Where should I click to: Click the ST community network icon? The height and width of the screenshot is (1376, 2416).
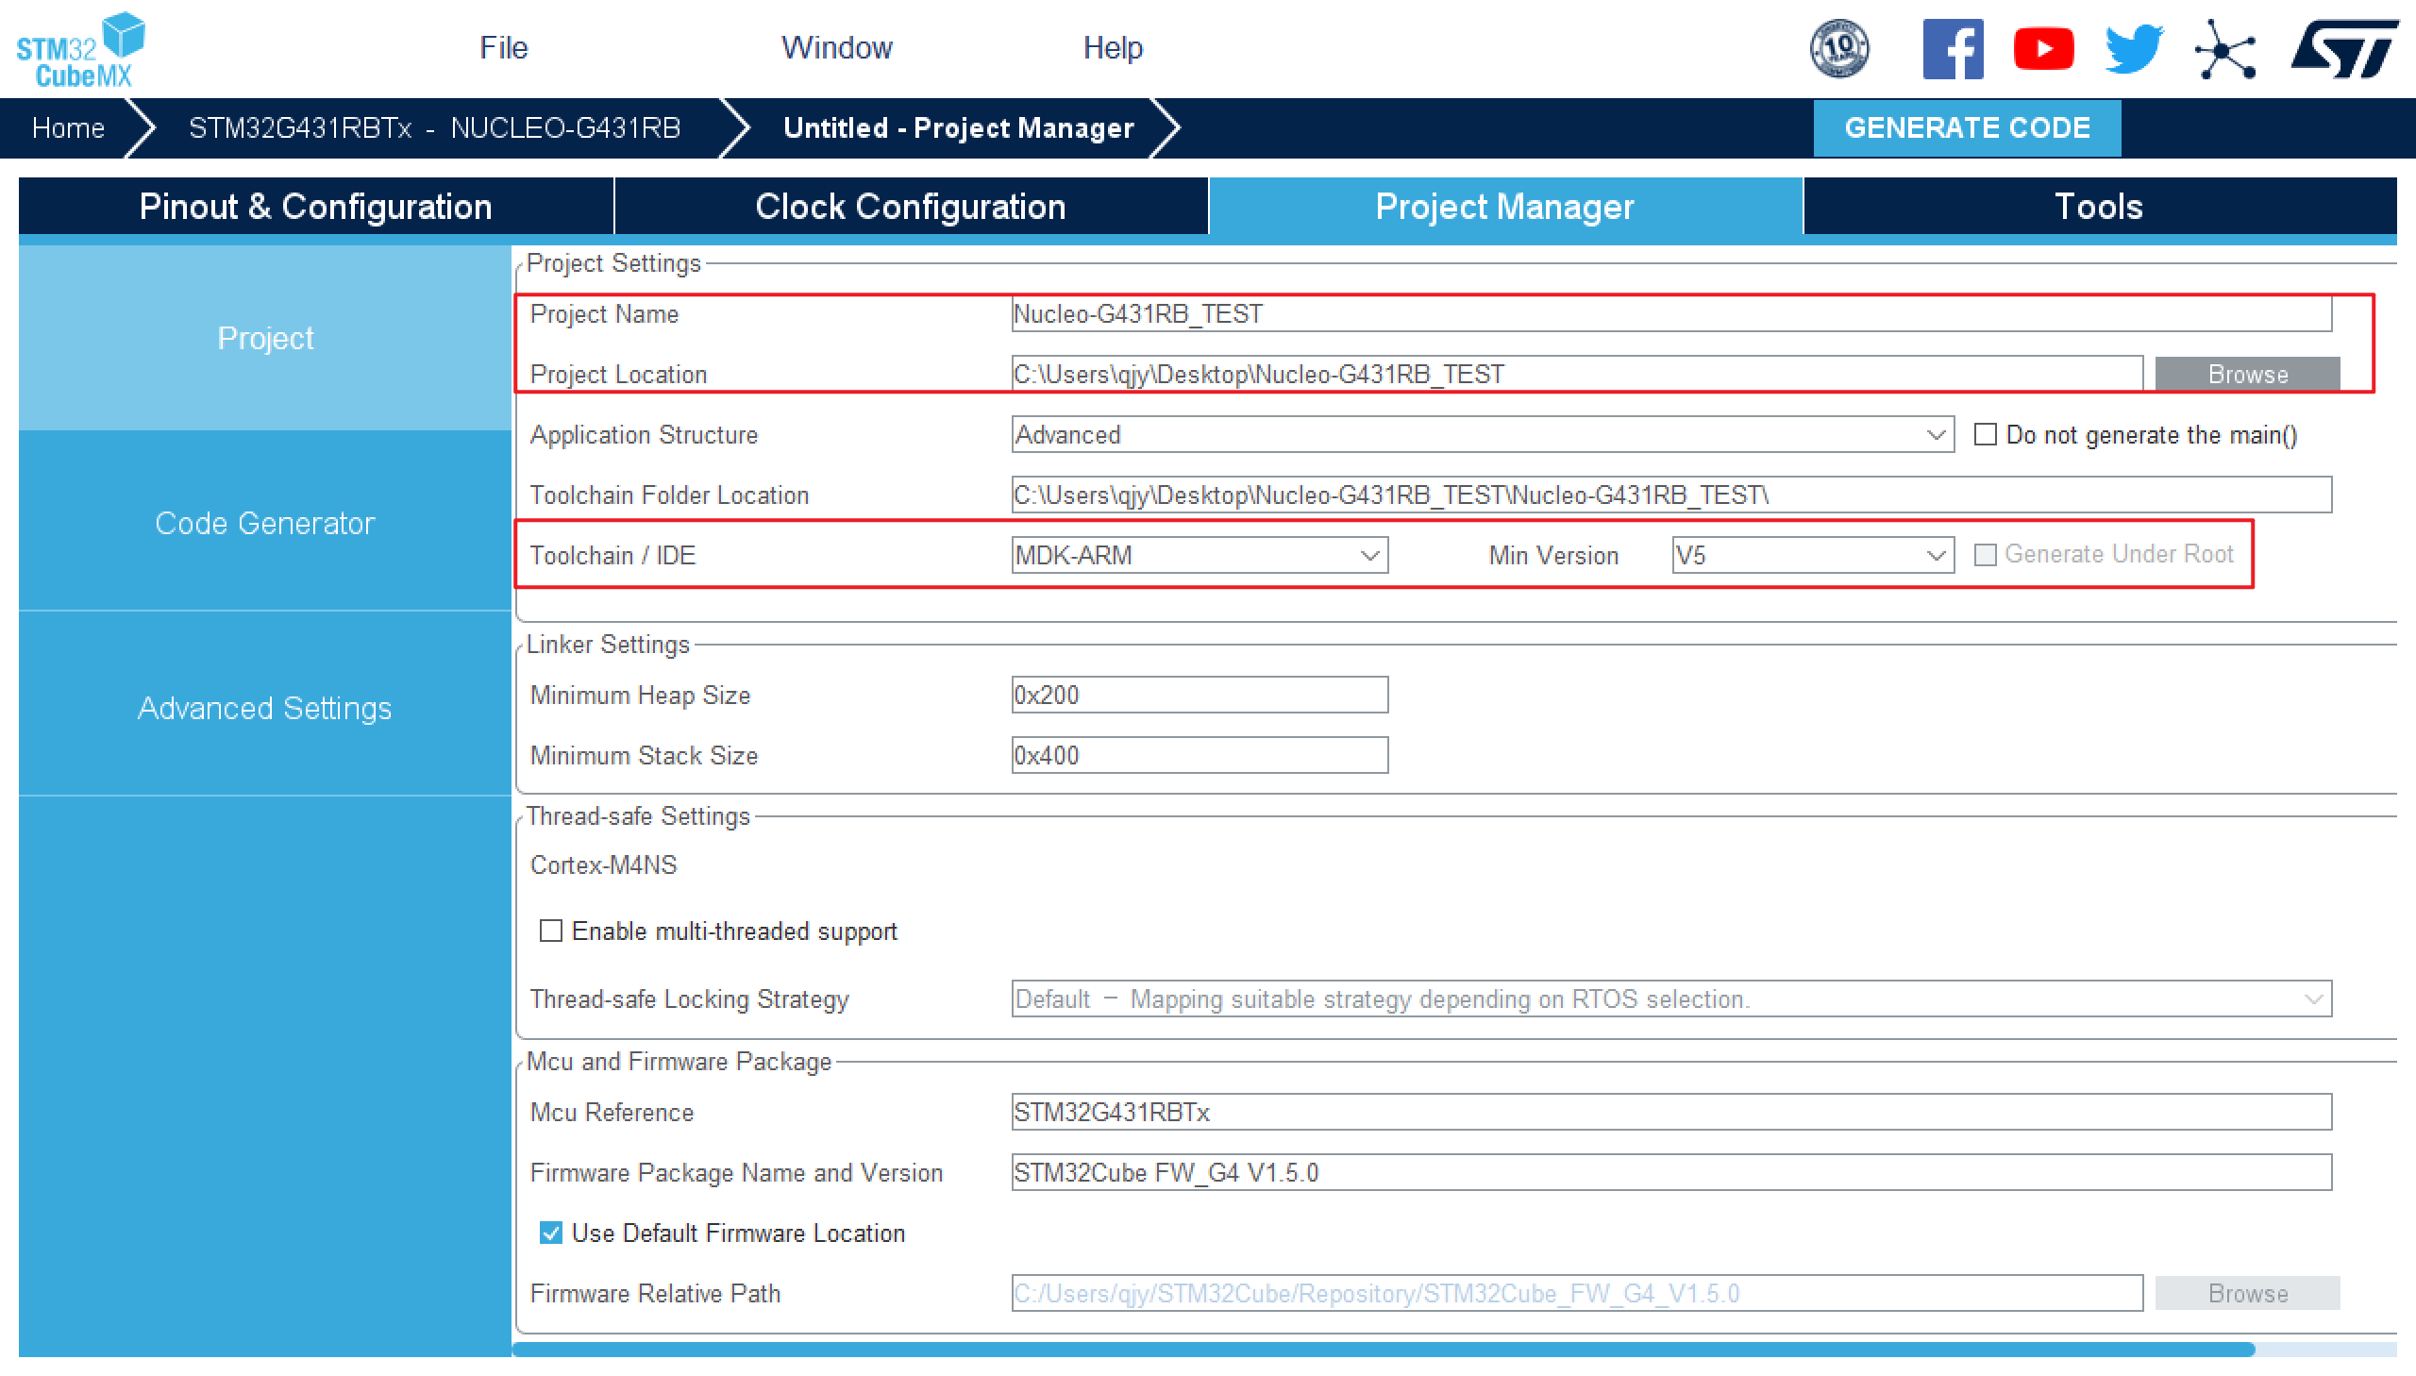(2224, 49)
